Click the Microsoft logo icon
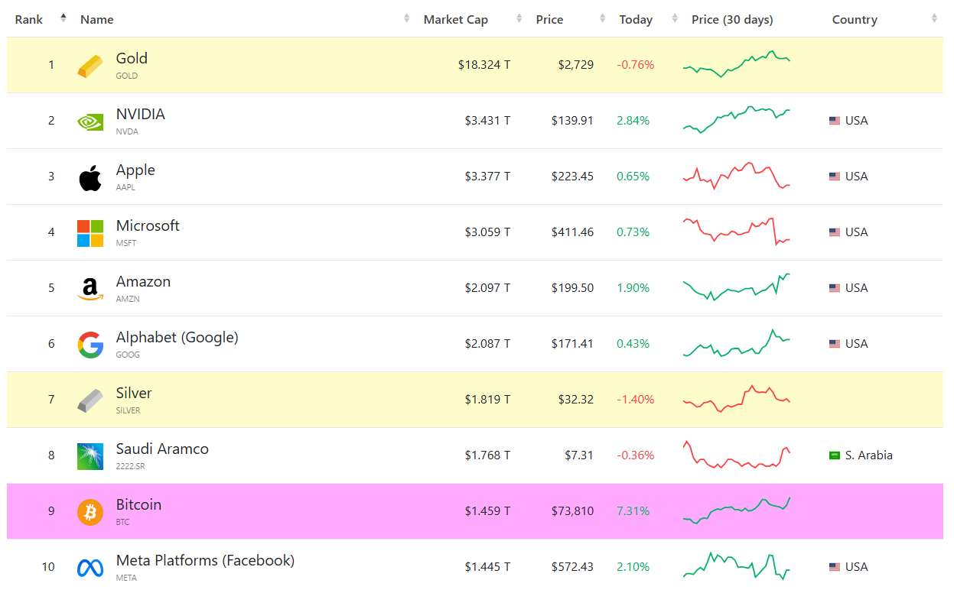 click(x=90, y=233)
